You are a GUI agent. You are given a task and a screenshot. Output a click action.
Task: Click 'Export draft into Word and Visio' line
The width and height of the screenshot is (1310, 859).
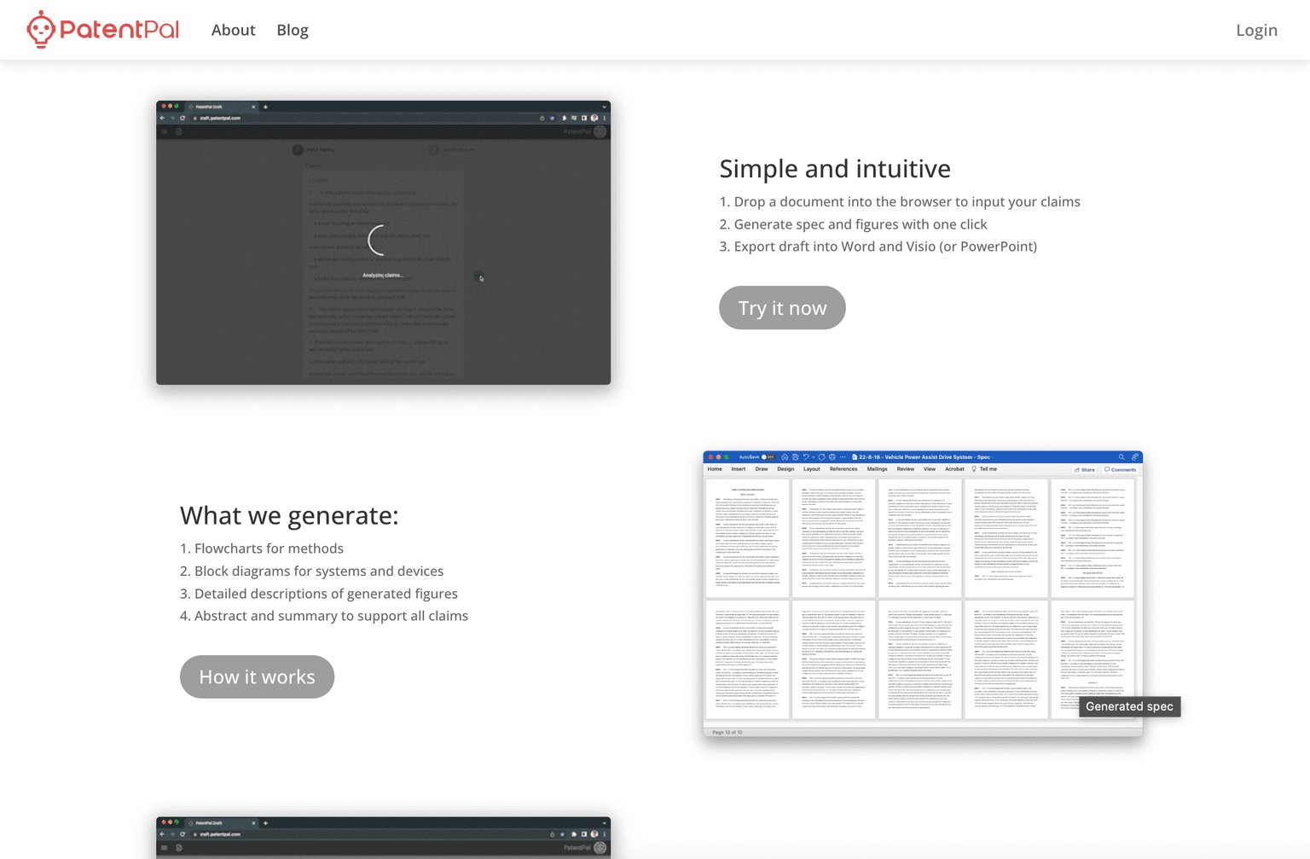(x=878, y=246)
